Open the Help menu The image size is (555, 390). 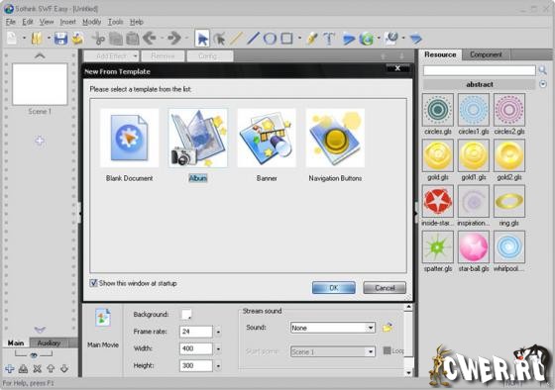click(x=137, y=22)
